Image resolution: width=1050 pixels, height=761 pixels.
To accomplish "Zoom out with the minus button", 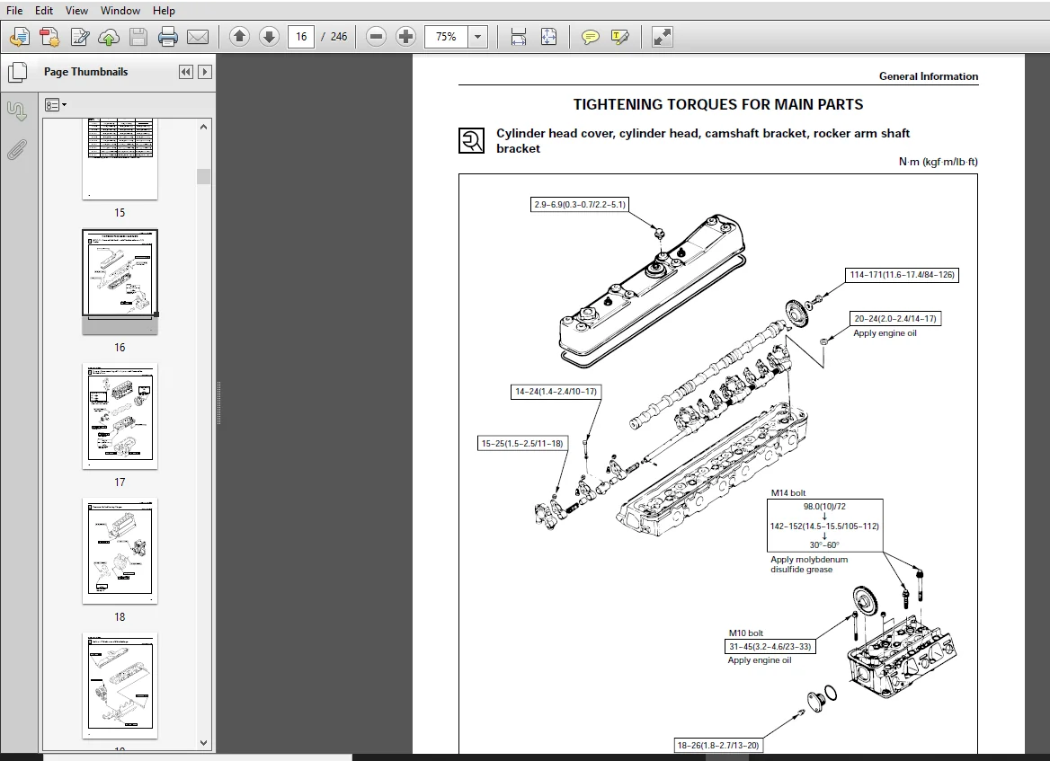I will pos(377,37).
